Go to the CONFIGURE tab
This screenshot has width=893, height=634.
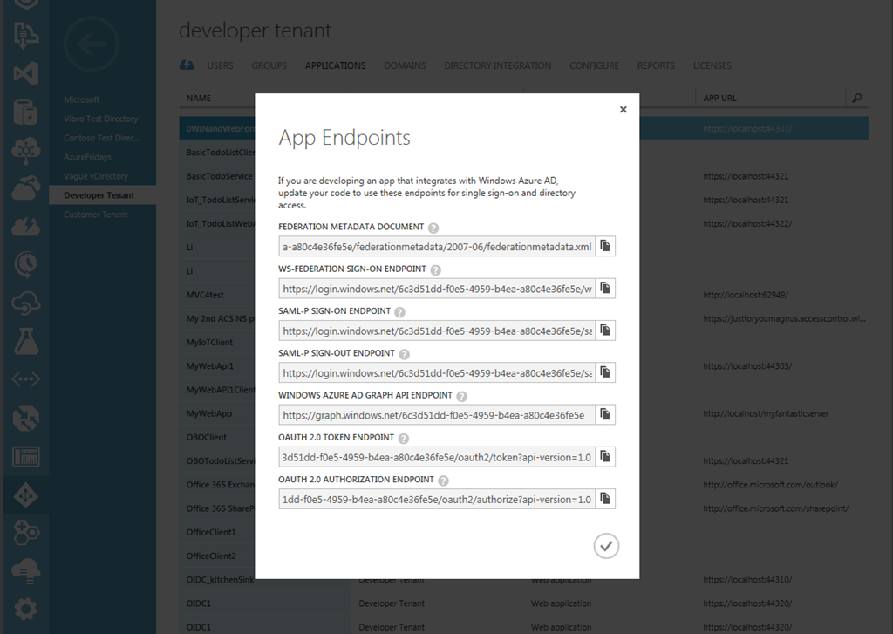(594, 65)
